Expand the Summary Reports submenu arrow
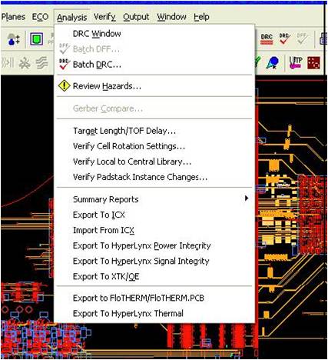Screen dimensions: 328x360 [247, 198]
